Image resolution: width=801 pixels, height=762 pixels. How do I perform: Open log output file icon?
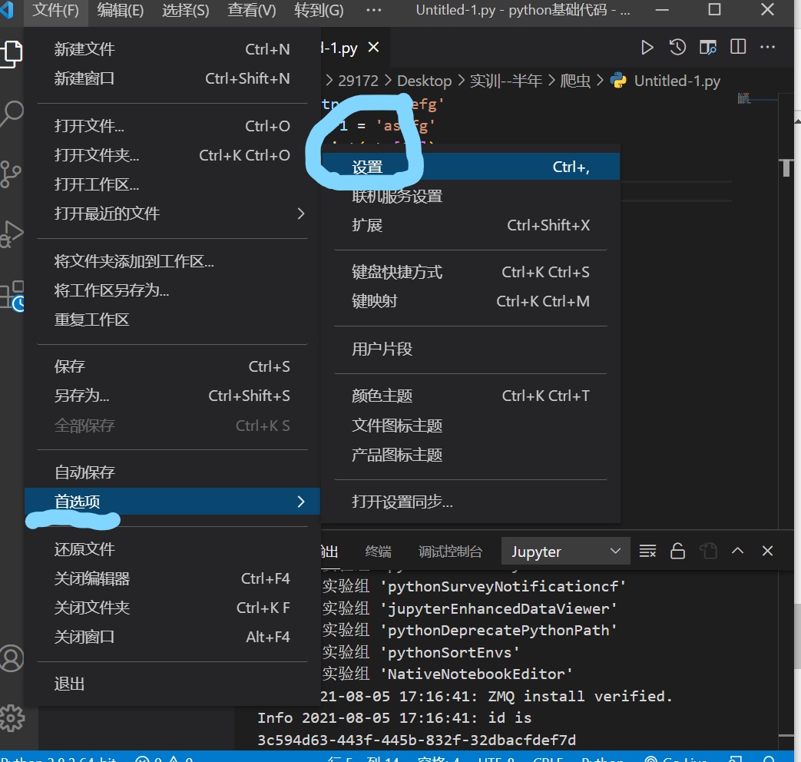708,551
